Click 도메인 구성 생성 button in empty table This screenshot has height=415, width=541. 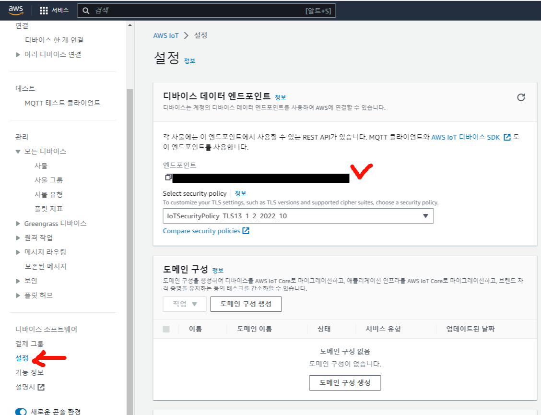[x=345, y=383]
